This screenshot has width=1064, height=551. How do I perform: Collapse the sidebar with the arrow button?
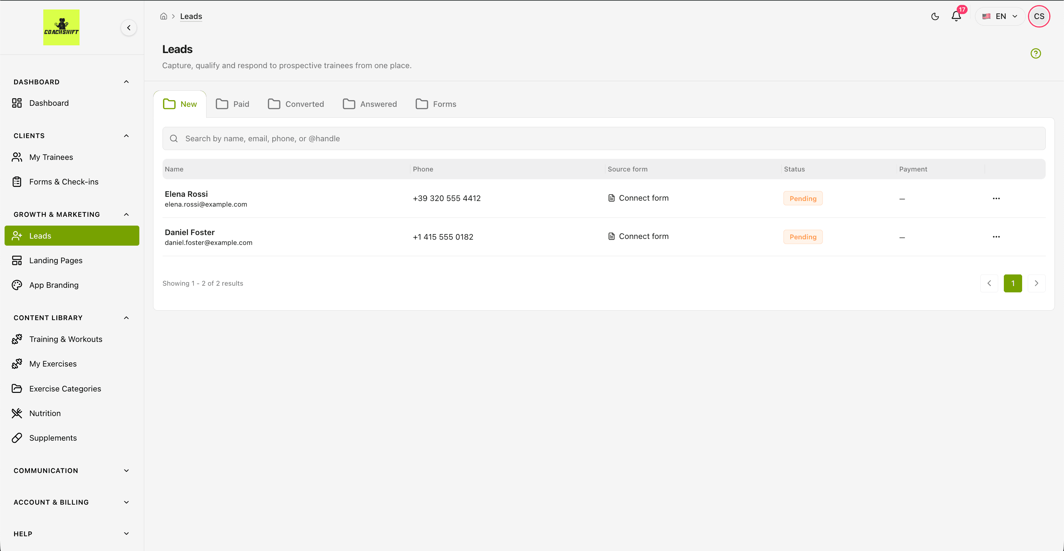(x=129, y=28)
